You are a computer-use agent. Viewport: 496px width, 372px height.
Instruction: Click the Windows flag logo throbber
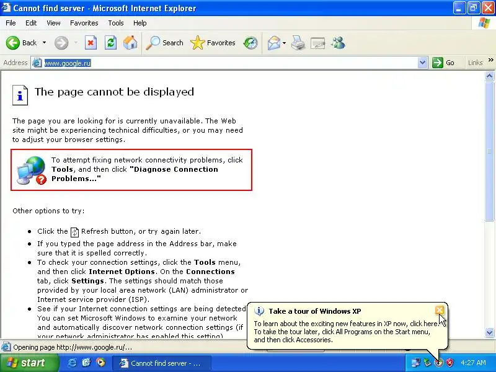click(x=484, y=23)
